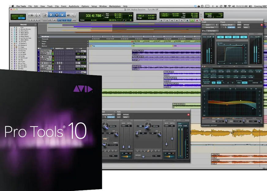Viewport: 267px width, 191px height.
Task: Select the Grabber hand tool
Action: tap(62, 15)
